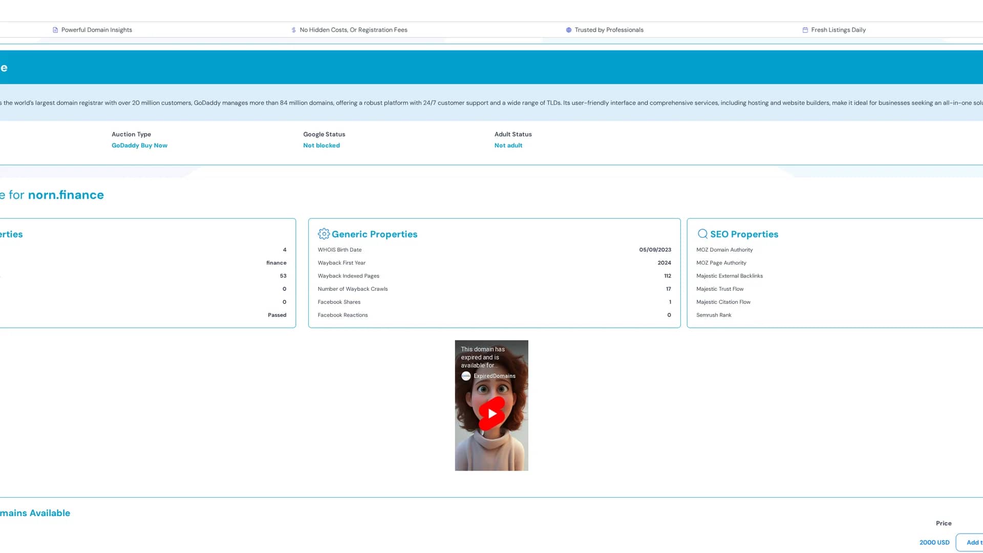The width and height of the screenshot is (983, 553).
Task: Click the Powerful Domain Insights text
Action: click(x=97, y=30)
